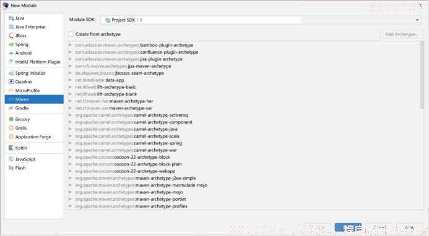The height and width of the screenshot is (236, 429).
Task: Expand the data-app archetype arrow
Action: [71, 80]
